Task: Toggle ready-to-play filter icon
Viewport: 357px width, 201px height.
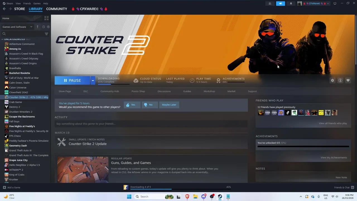Action: (48, 27)
